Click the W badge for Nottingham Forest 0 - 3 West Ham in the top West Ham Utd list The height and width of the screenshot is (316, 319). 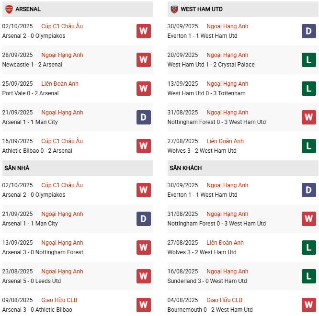coord(308,117)
